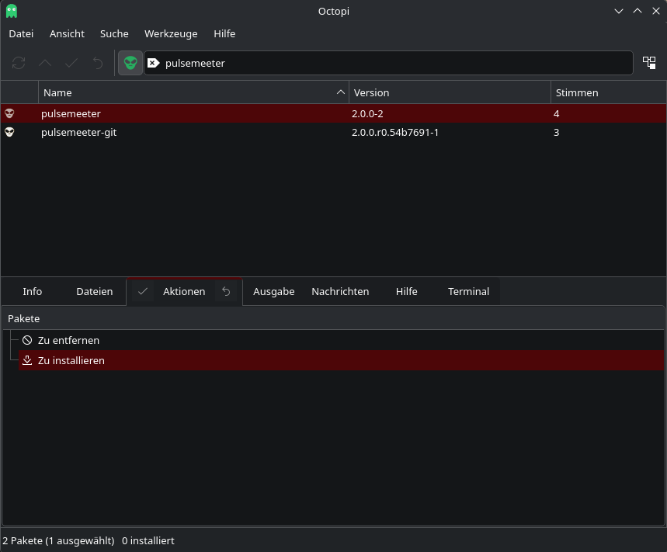The width and height of the screenshot is (667, 552).
Task: Click status icon of pulsemeeter row
Action: 9,113
